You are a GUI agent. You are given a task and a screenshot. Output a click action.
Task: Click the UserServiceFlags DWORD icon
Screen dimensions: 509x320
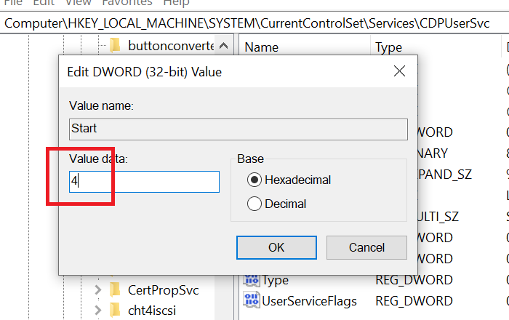(252, 300)
